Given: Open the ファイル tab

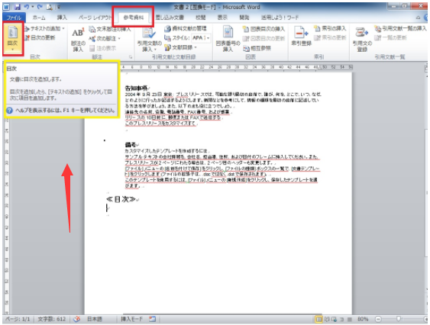Looking at the screenshot, I should [x=14, y=18].
